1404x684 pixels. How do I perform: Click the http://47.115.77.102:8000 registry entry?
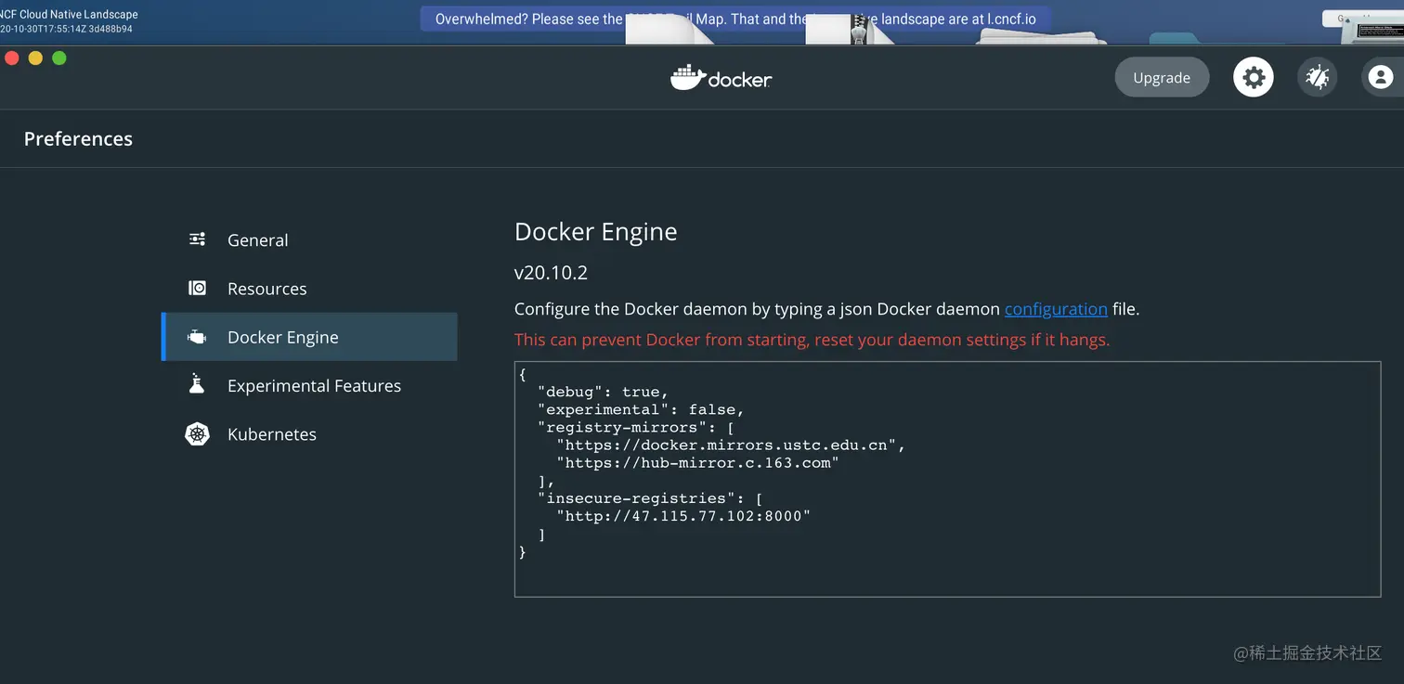(683, 516)
